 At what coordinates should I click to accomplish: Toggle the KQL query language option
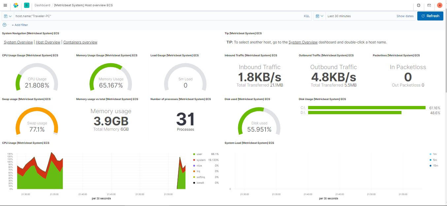click(x=306, y=16)
